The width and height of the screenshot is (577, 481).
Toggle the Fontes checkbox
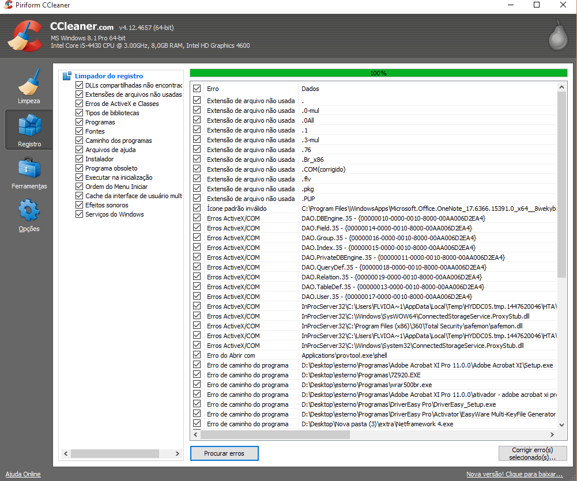pos(79,131)
